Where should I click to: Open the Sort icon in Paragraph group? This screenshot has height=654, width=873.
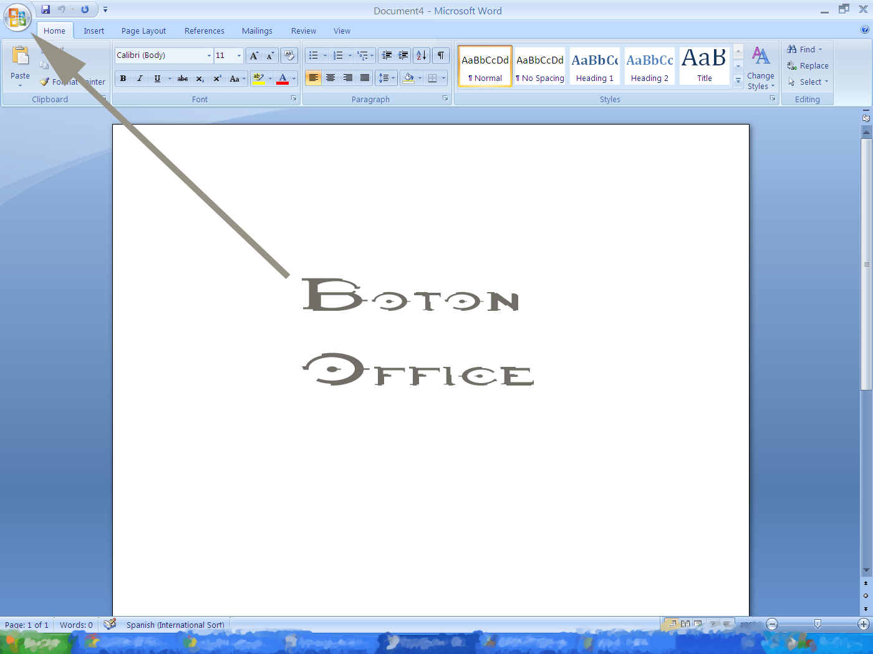(x=421, y=55)
